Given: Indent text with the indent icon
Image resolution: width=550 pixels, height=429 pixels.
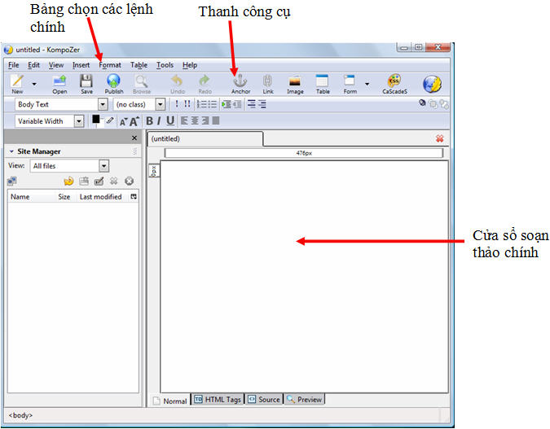Looking at the screenshot, I should pyautogui.click(x=227, y=104).
